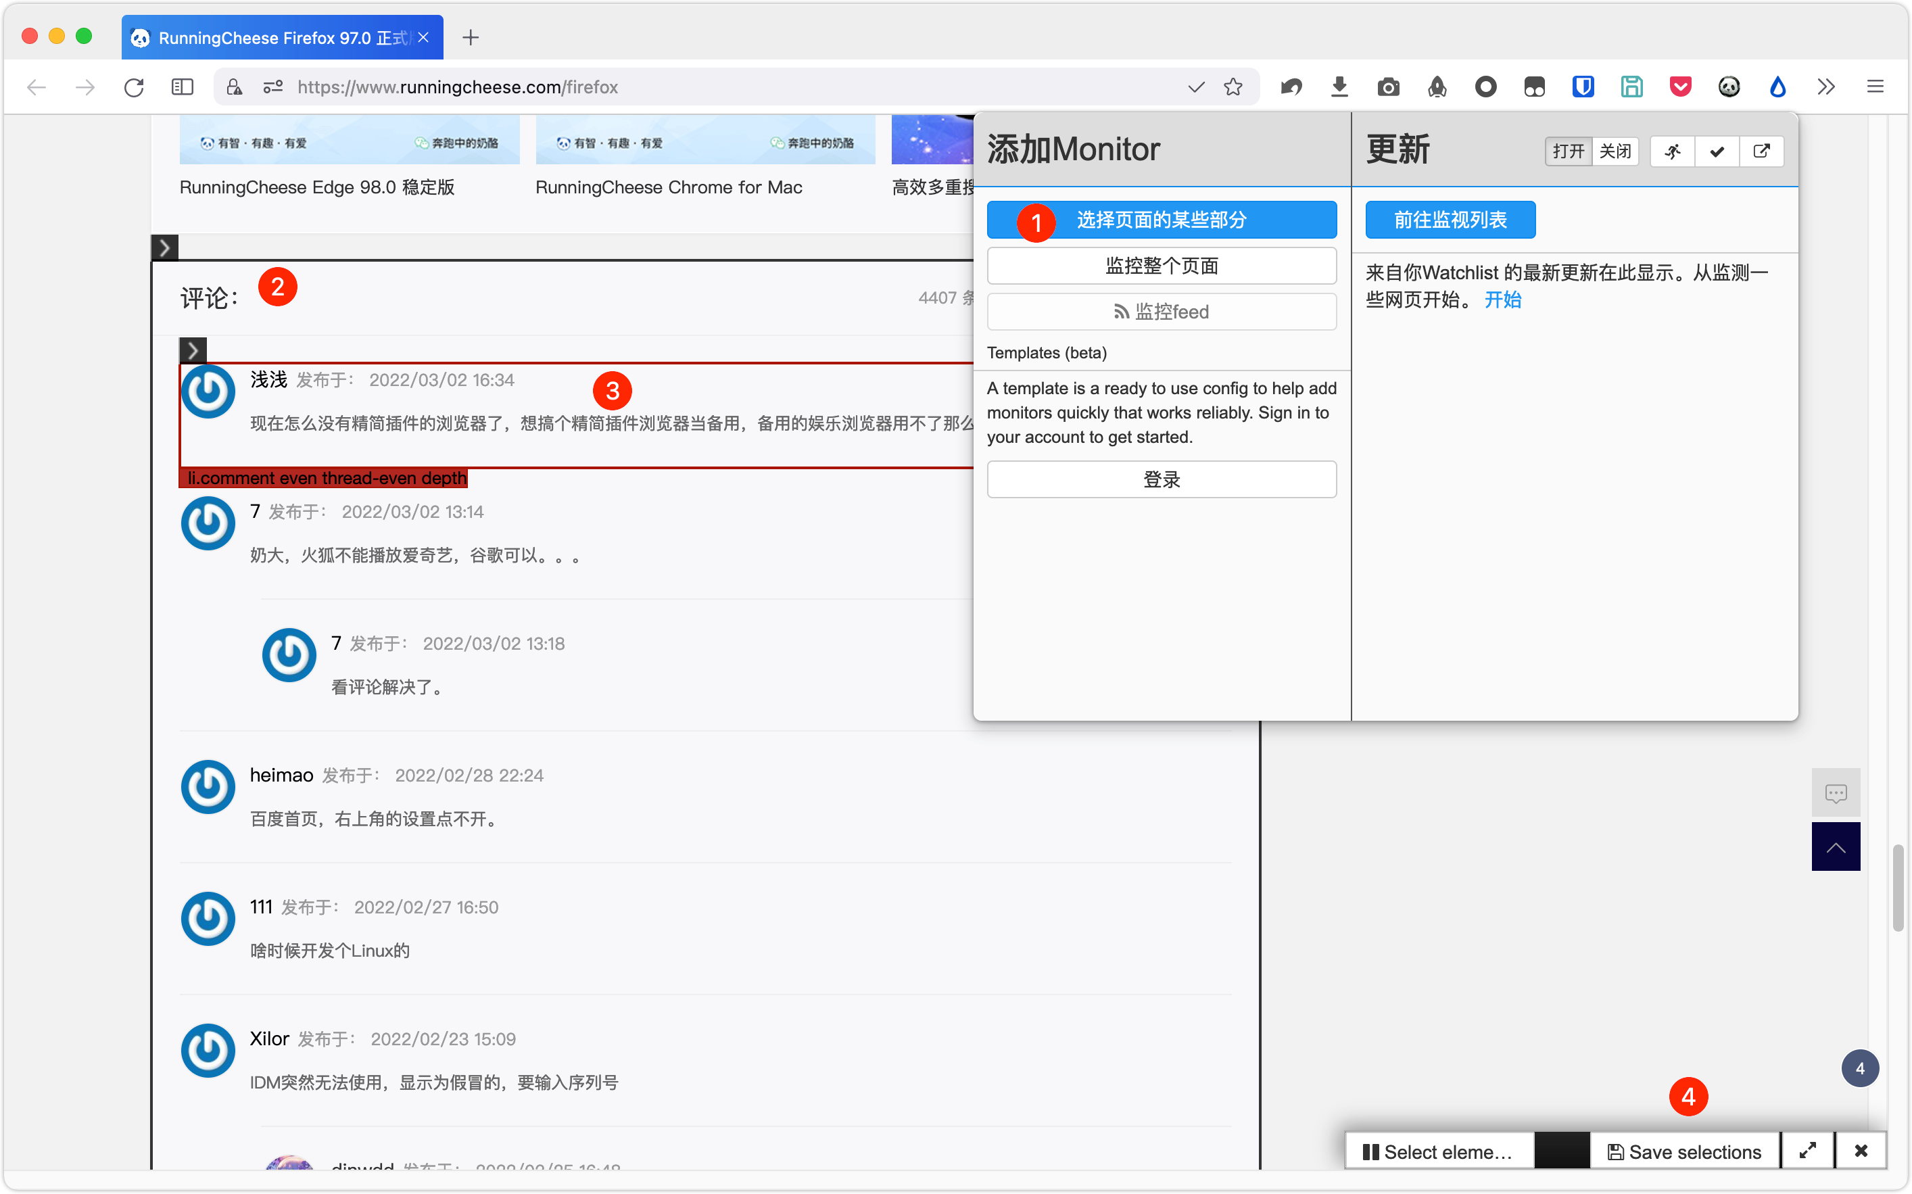This screenshot has height=1194, width=1912.
Task: Open the Distill water drop extension icon
Action: [1777, 87]
